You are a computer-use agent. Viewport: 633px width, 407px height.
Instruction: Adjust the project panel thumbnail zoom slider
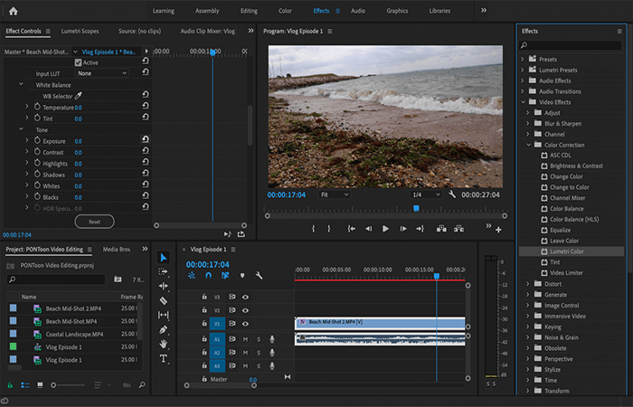coord(68,385)
